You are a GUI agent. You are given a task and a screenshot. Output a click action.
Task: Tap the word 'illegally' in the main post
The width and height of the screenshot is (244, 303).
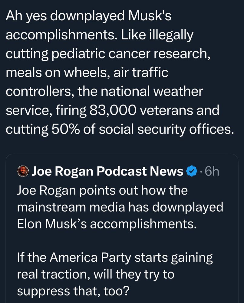click(x=171, y=35)
